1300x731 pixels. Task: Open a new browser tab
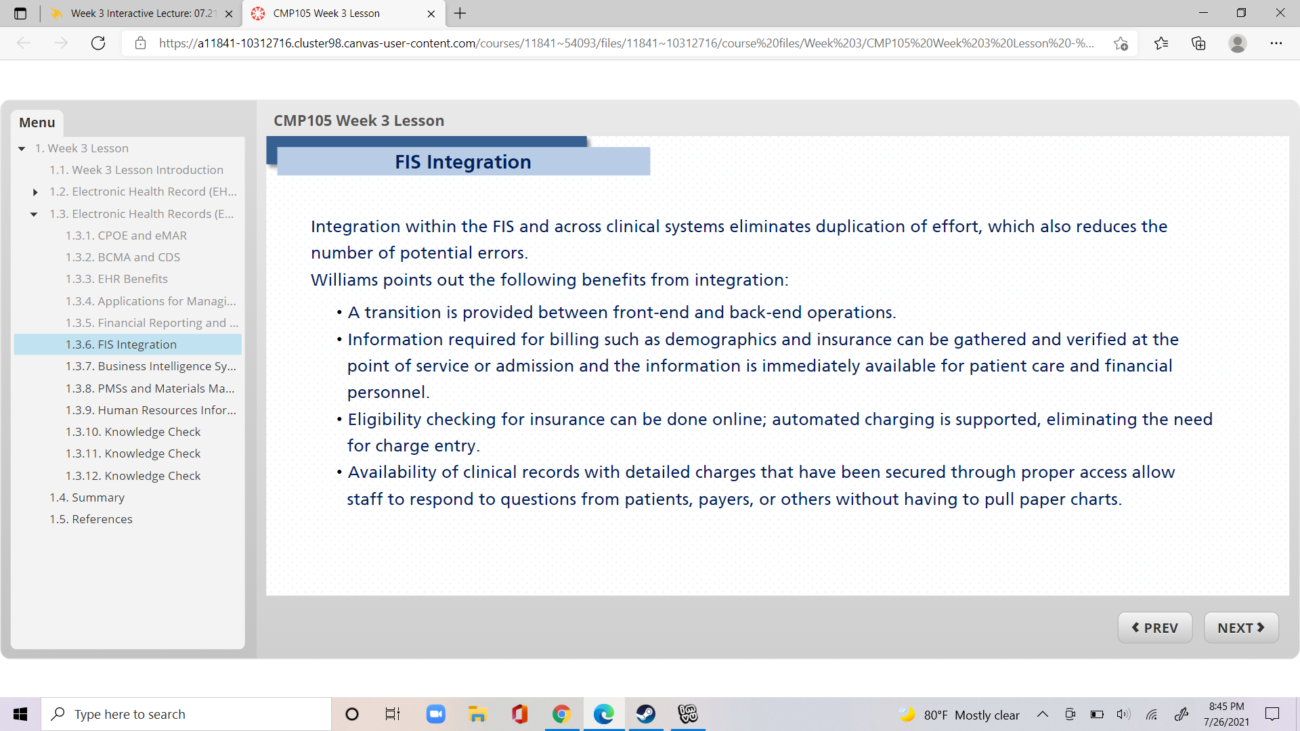[460, 14]
